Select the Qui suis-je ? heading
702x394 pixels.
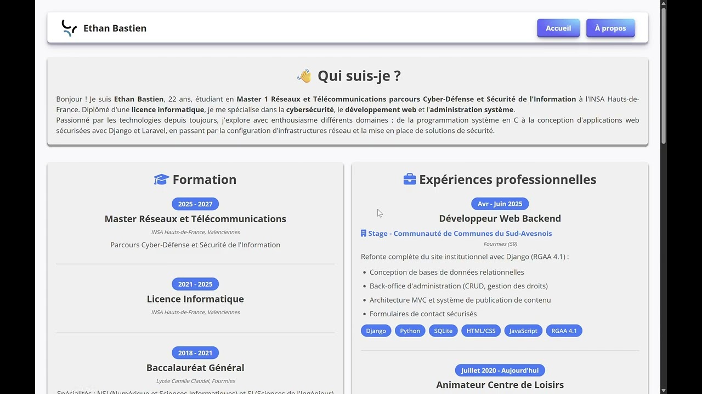[359, 76]
